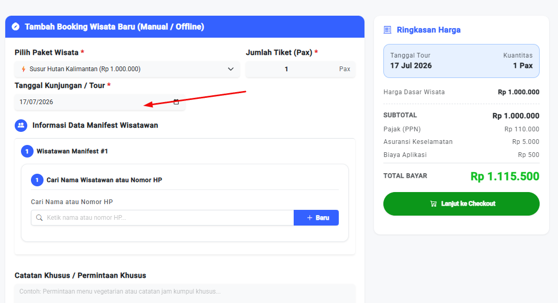
Task: Click the cart icon on the checkout button
Action: click(x=433, y=204)
